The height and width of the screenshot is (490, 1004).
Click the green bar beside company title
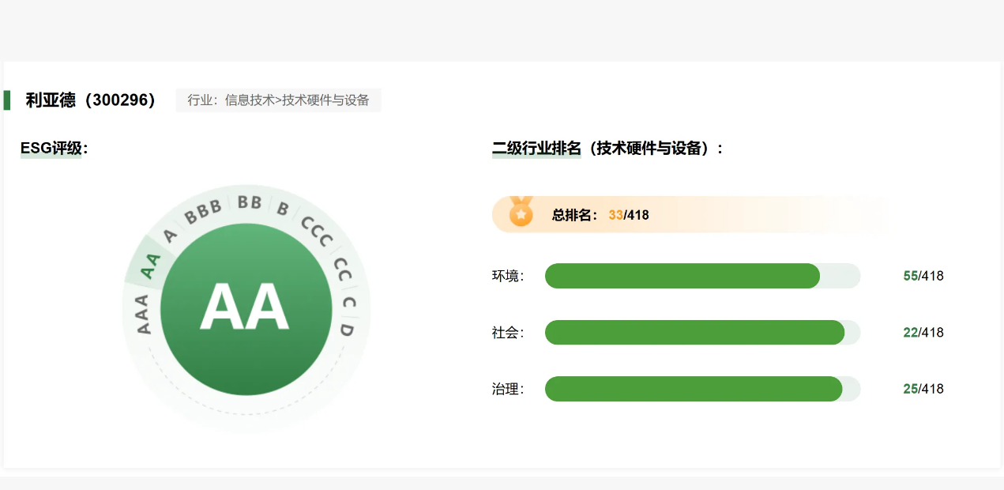tap(7, 100)
